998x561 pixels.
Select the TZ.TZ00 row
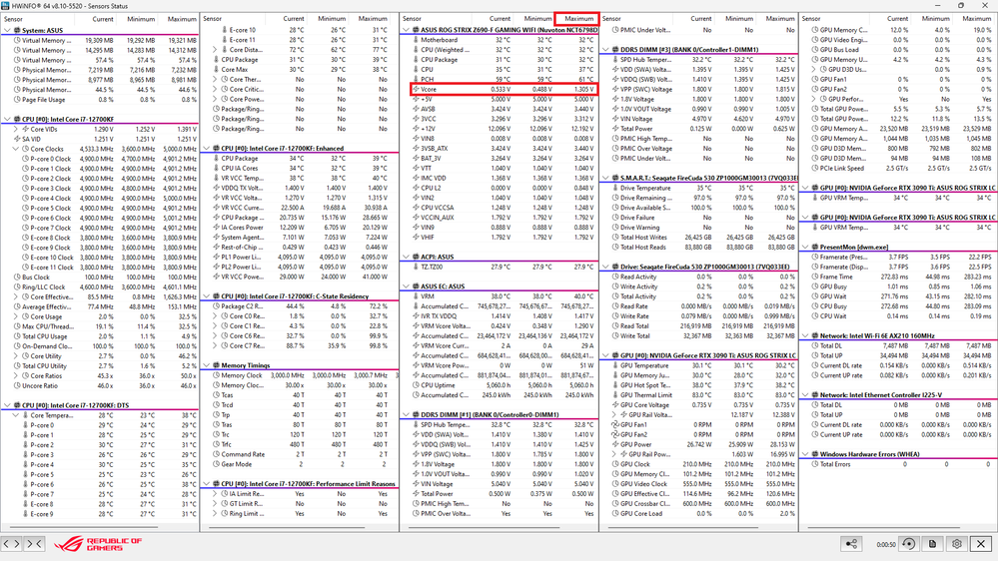coord(499,268)
